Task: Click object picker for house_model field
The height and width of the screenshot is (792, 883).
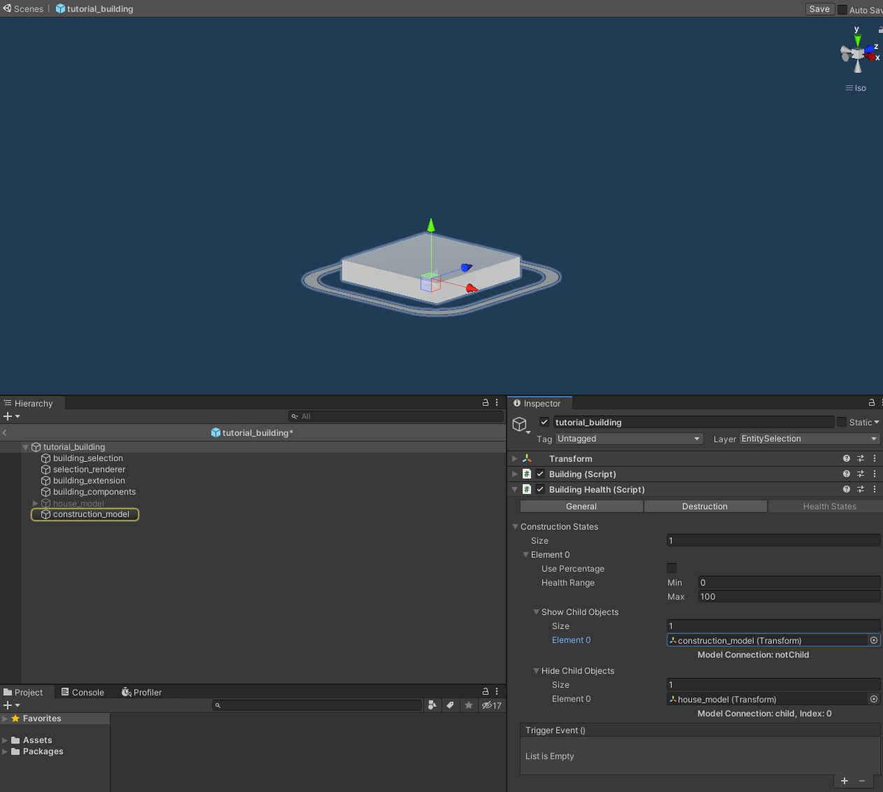Action: click(874, 700)
